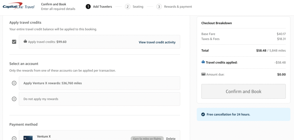Screen dimensions: 294x140
Task: Click the Free cancellation checkmark icon
Action: click(x=203, y=114)
